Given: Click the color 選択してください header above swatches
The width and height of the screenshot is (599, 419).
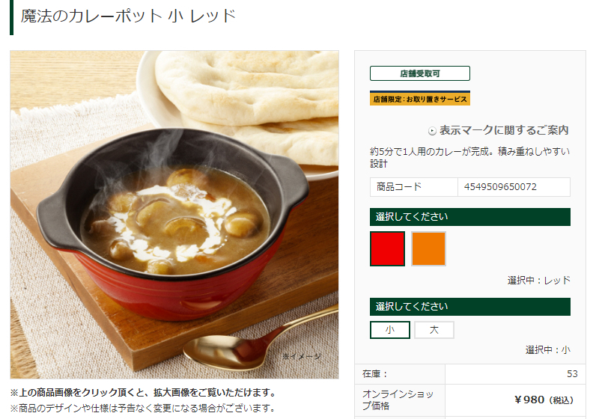Looking at the screenshot, I should click(470, 217).
